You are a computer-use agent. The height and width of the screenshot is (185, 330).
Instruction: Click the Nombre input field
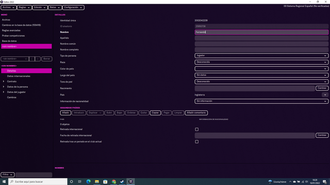[261, 32]
